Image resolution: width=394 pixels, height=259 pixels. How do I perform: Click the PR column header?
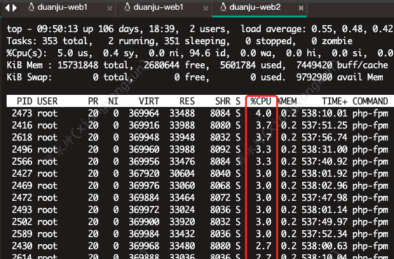click(x=93, y=101)
